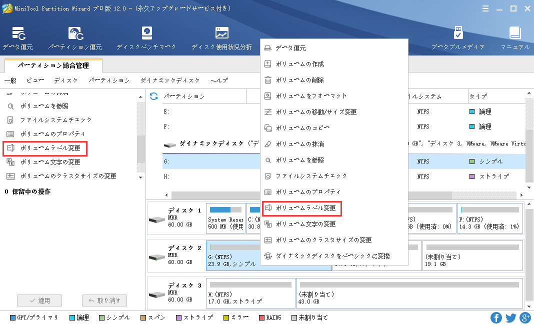Open ディスク使用状況分析 in the toolbar
The height and width of the screenshot is (326, 534).
221,38
